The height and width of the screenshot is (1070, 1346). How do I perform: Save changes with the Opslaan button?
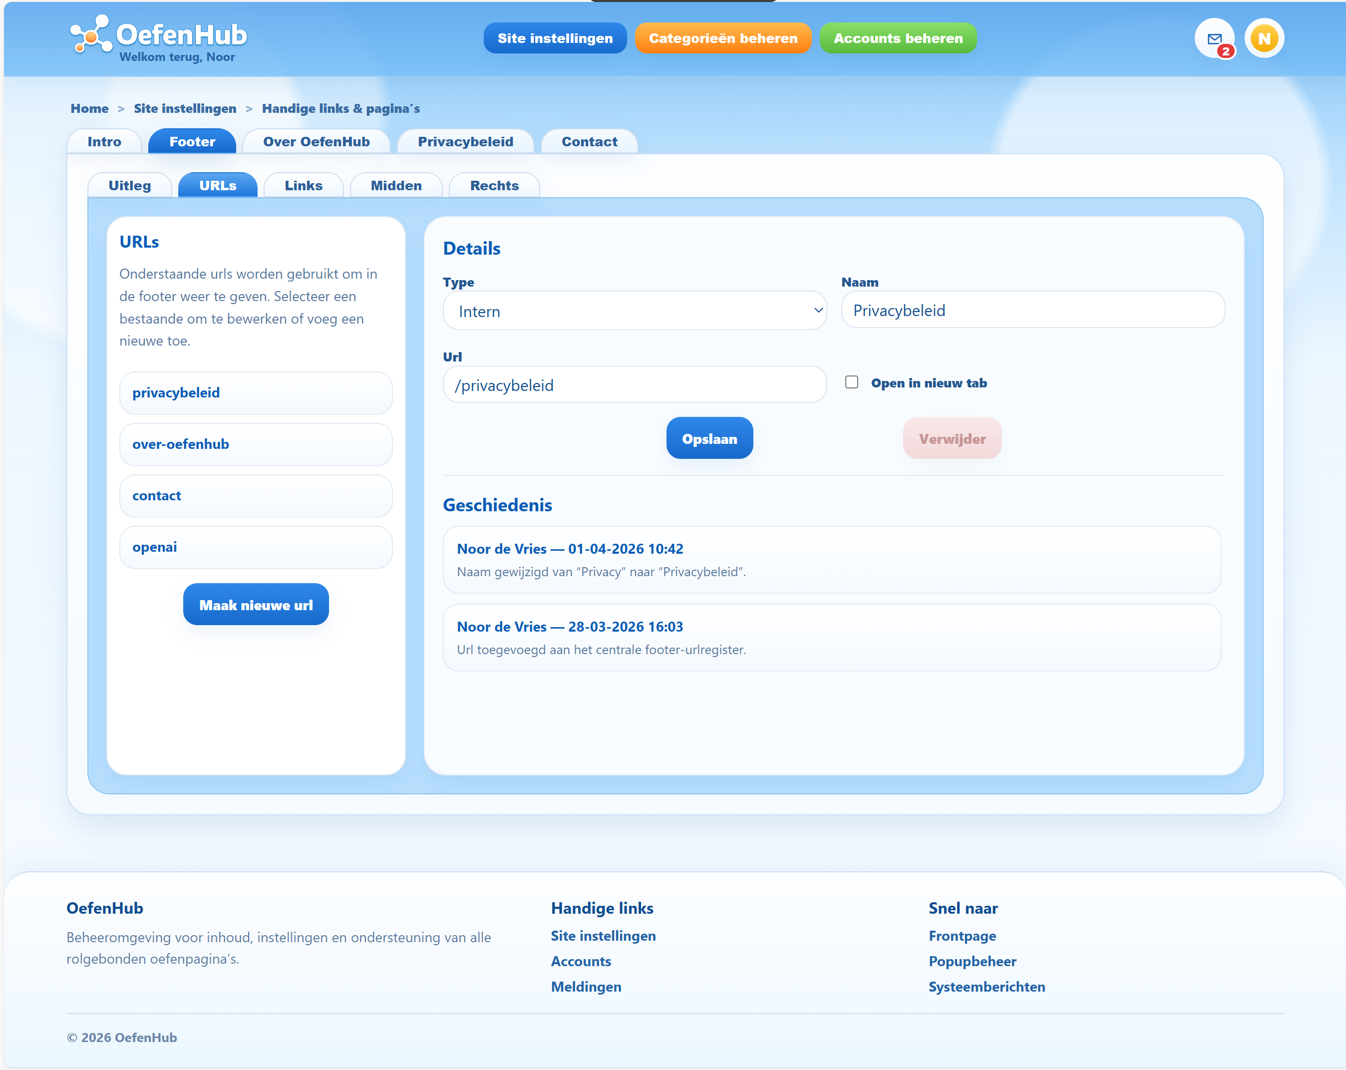point(710,438)
